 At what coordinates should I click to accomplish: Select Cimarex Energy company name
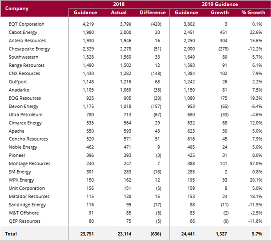[x=25, y=123]
